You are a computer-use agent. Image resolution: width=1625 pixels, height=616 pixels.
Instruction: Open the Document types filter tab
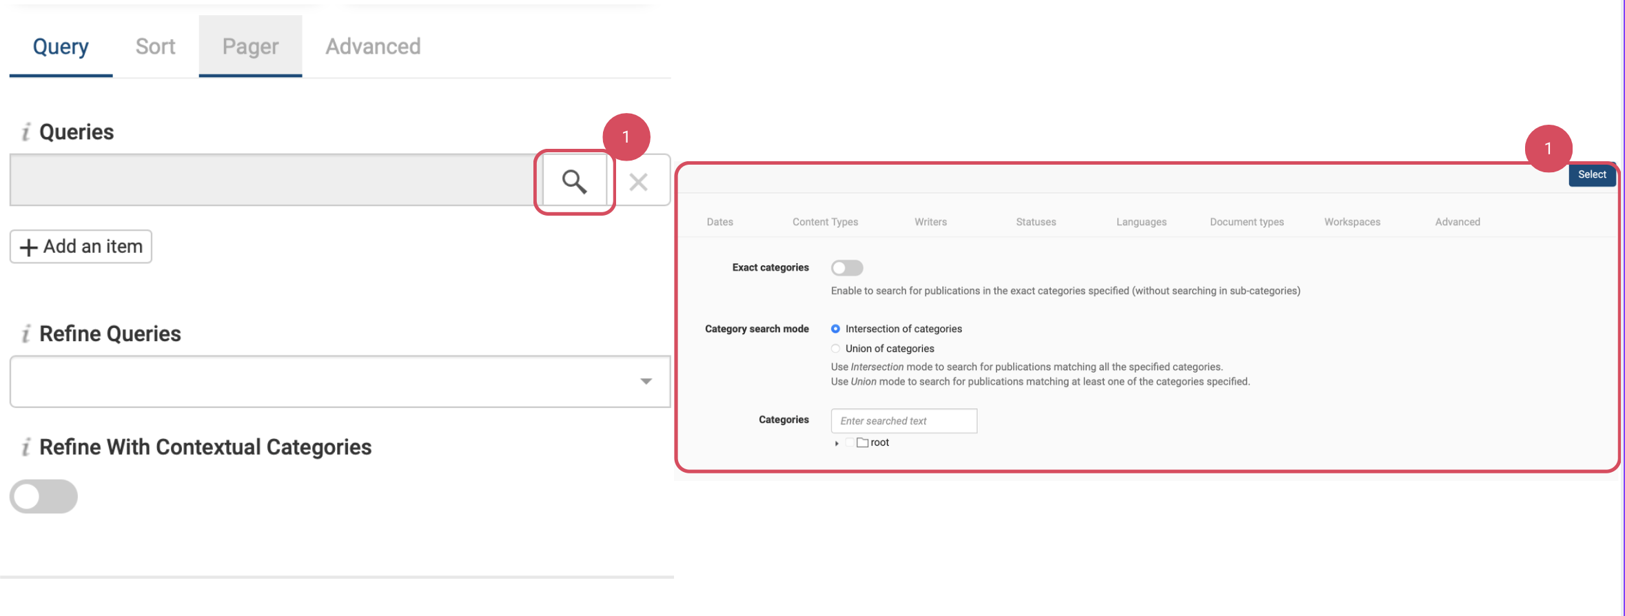click(1246, 222)
